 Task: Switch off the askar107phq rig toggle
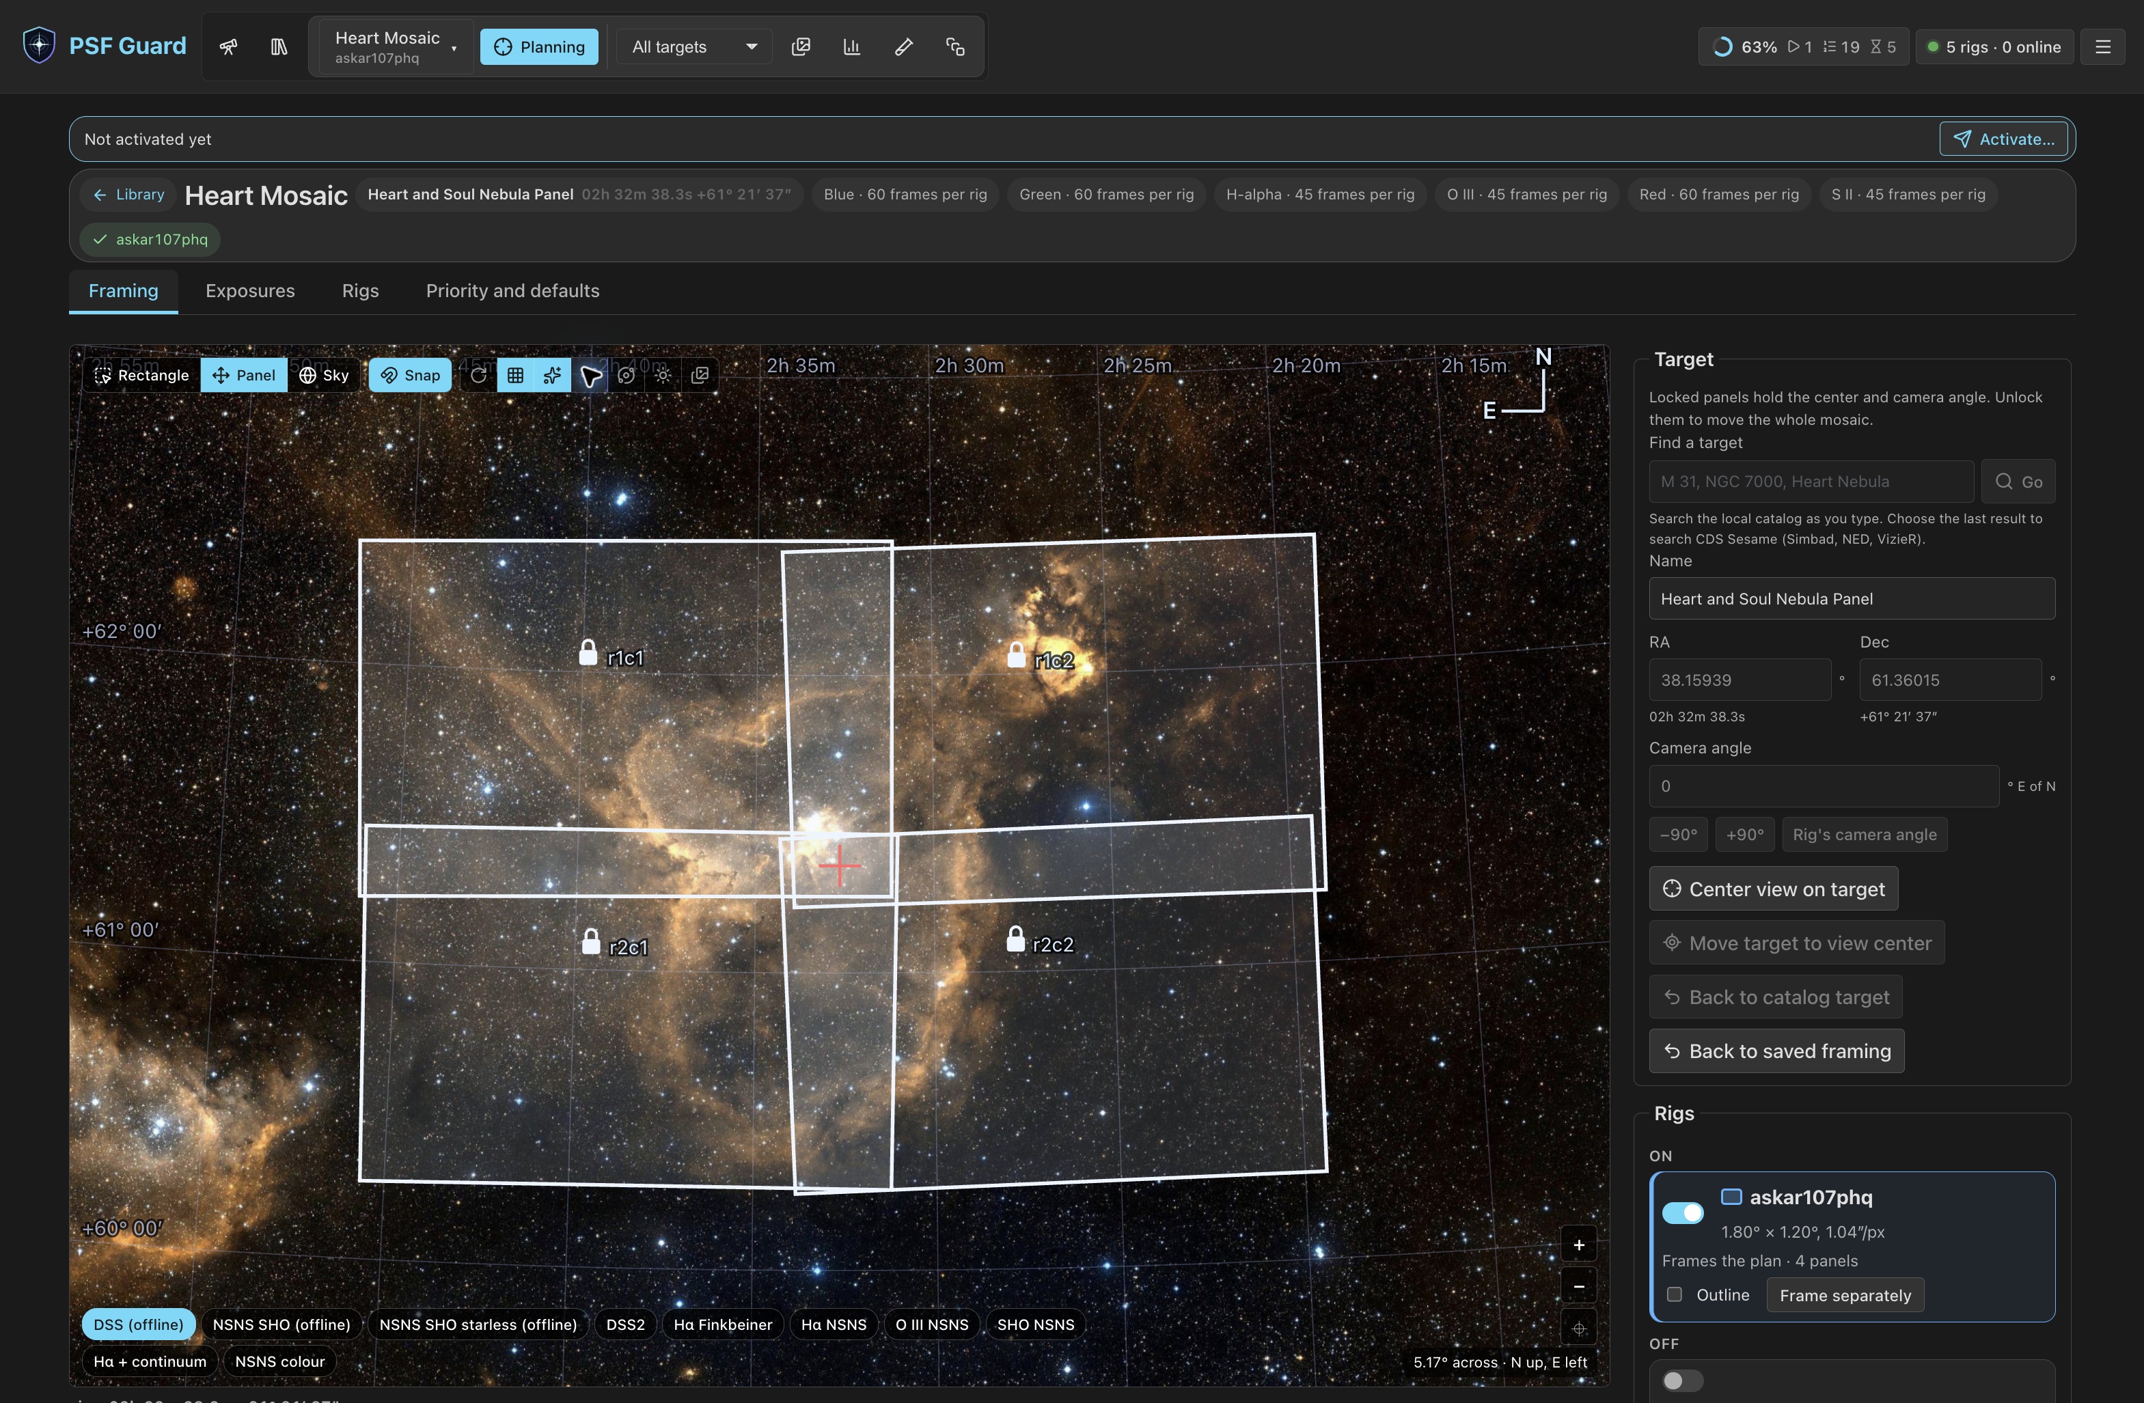coord(1682,1213)
